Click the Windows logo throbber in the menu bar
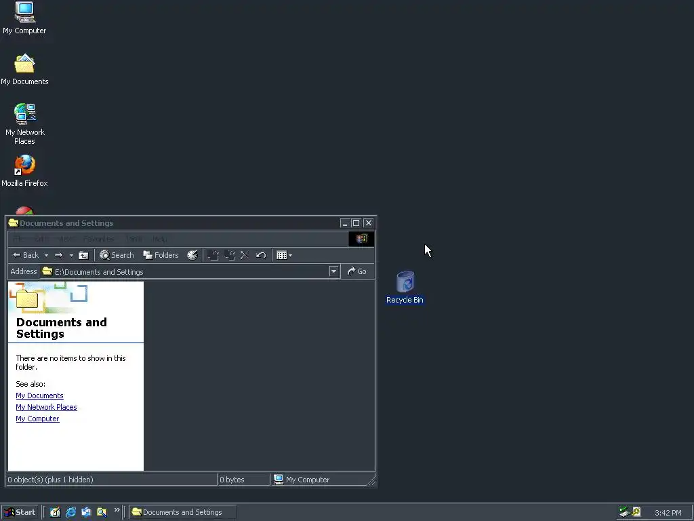Image resolution: width=694 pixels, height=521 pixels. pos(361,239)
